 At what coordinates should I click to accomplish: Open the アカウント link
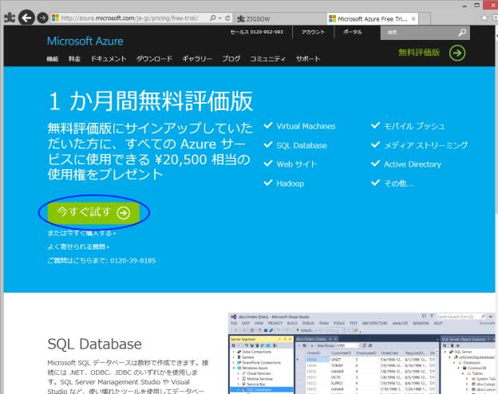coord(313,32)
